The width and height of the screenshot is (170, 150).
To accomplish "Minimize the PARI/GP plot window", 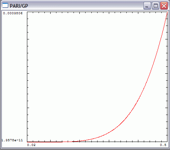I will [147, 5].
